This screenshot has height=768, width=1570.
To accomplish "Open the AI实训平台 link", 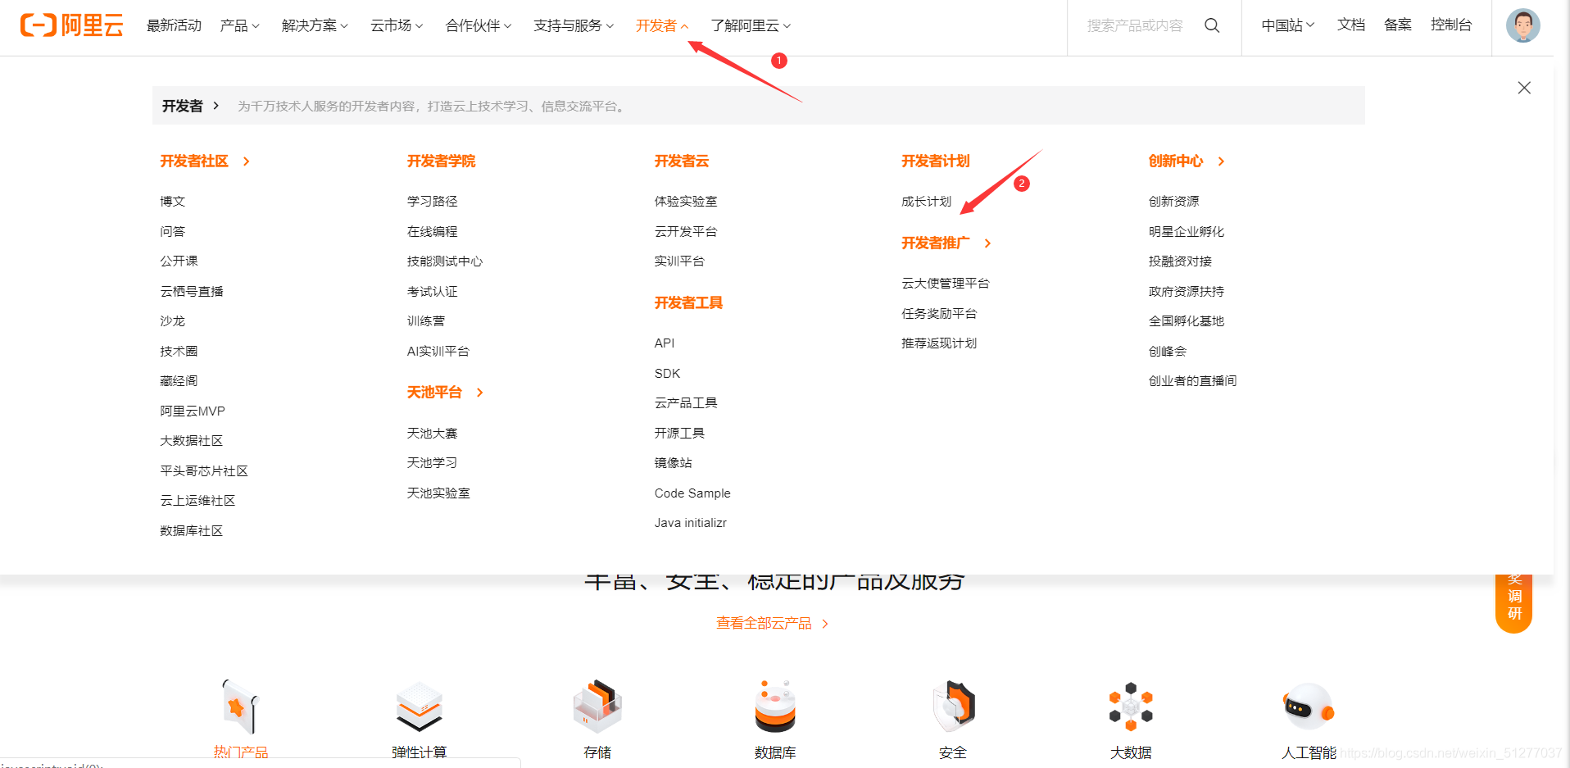I will (438, 351).
